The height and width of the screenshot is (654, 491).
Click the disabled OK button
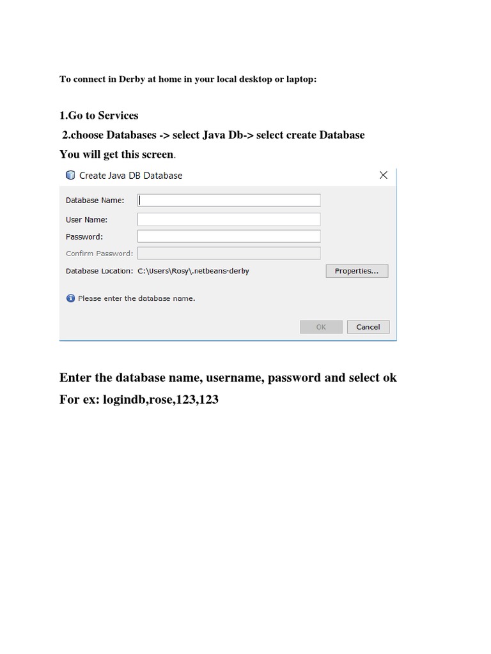tap(321, 327)
